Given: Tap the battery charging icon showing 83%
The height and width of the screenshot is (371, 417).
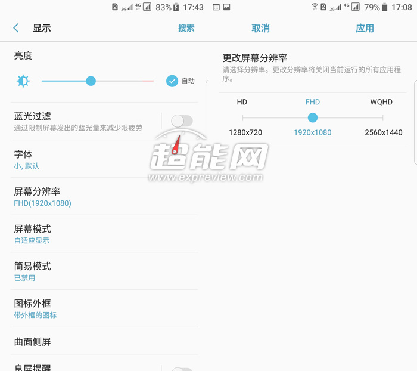Looking at the screenshot, I should (176, 7).
